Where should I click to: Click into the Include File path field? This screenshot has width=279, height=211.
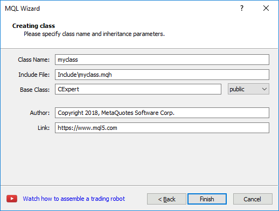[x=162, y=75]
